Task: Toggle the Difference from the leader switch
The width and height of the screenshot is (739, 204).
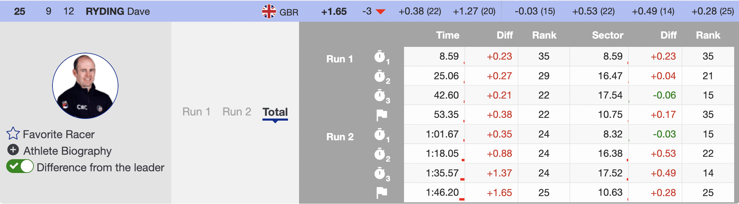Action: tap(20, 166)
